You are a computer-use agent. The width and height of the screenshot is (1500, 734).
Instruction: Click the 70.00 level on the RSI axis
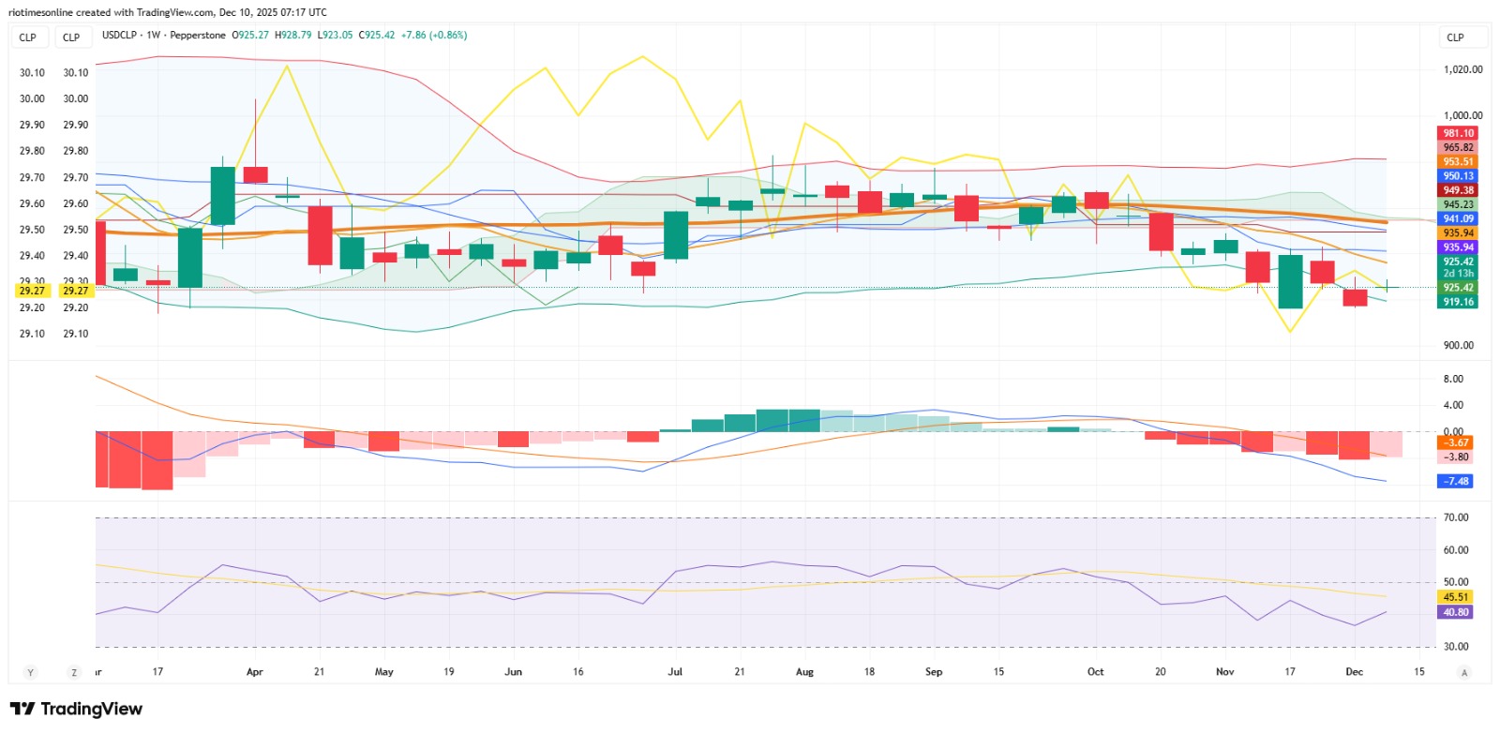point(1456,517)
